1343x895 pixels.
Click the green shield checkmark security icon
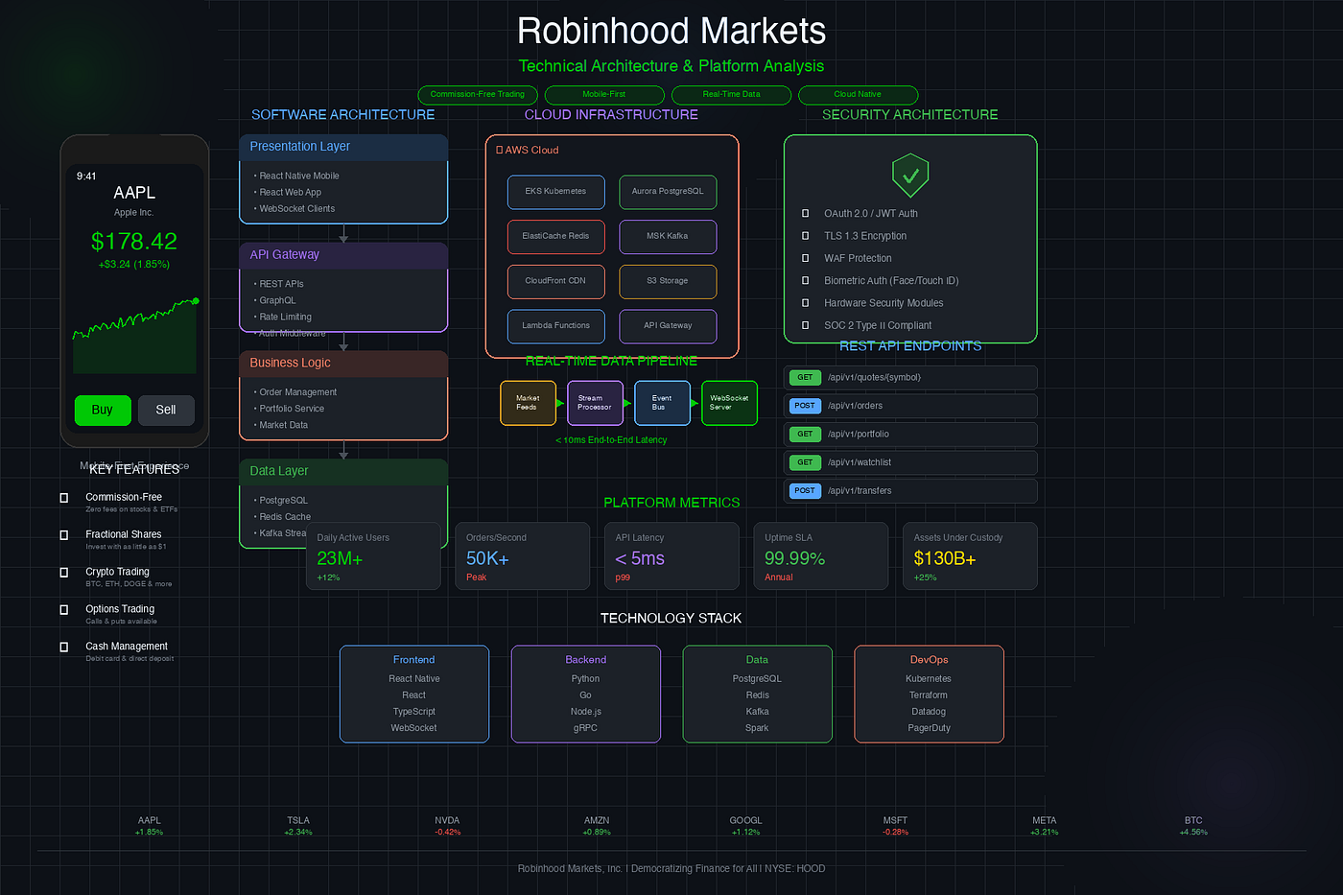pos(909,176)
